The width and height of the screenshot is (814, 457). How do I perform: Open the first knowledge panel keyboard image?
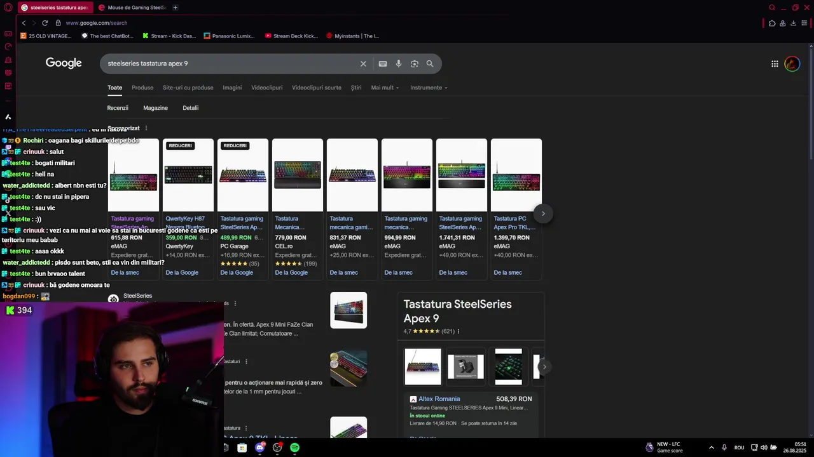click(x=423, y=367)
